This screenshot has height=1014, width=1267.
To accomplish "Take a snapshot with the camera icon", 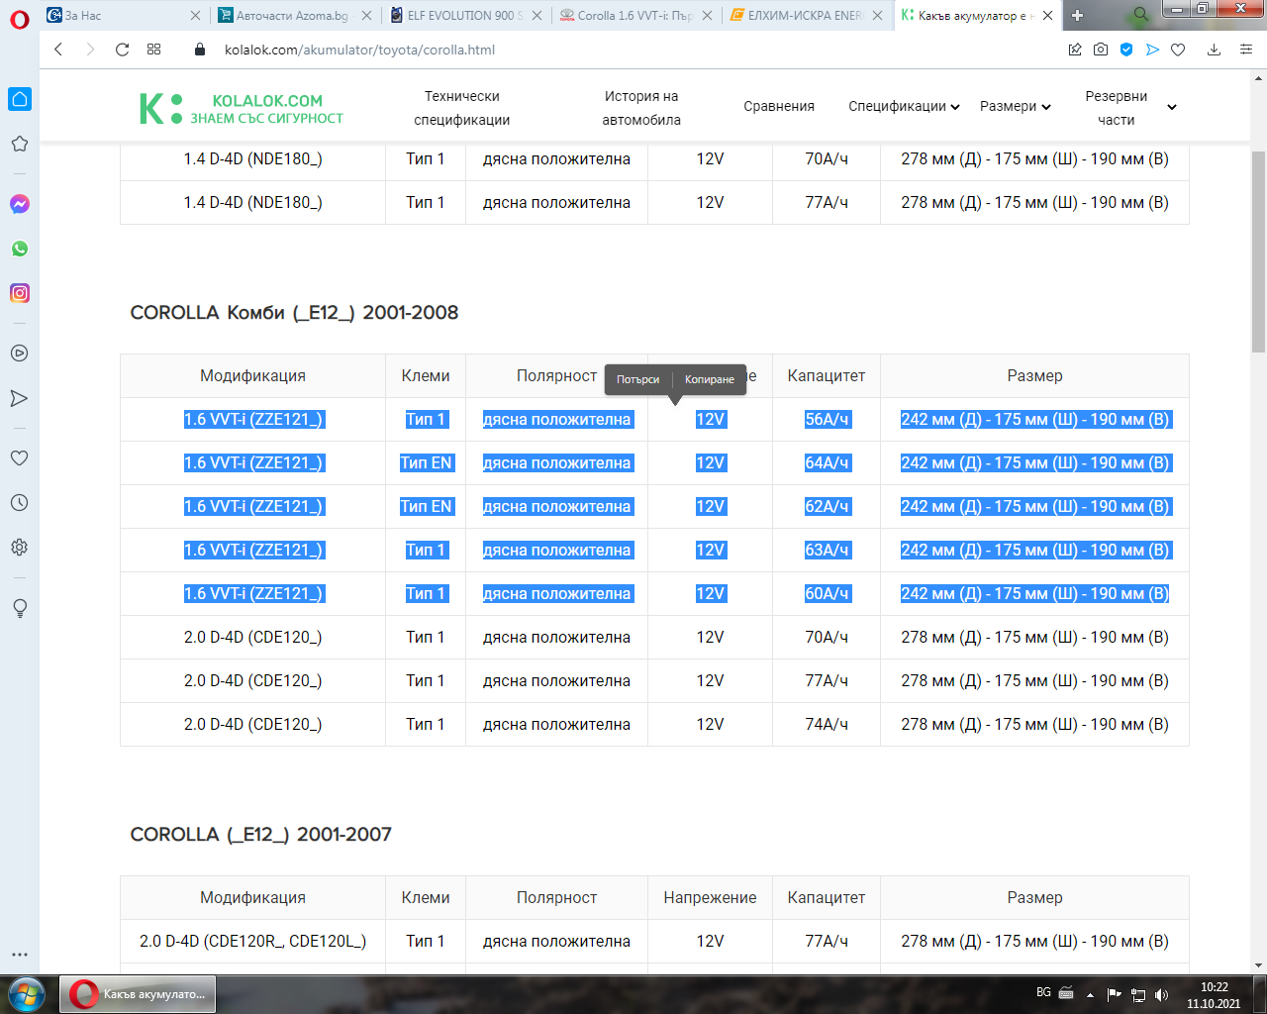I will click(1101, 50).
